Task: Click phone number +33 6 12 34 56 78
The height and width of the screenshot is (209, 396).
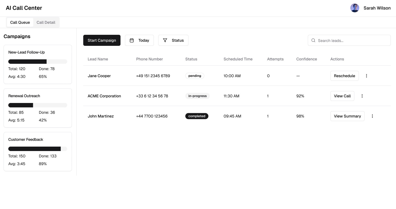Action: [x=152, y=96]
